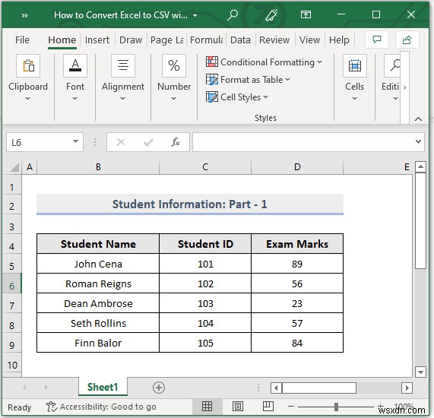Viewport: 434px width, 418px height.
Task: Select column B header
Action: (x=98, y=167)
